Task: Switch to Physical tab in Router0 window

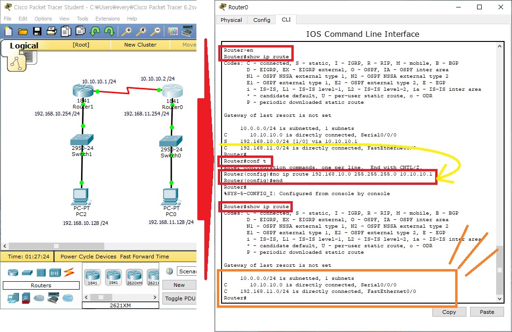Action: click(x=231, y=20)
